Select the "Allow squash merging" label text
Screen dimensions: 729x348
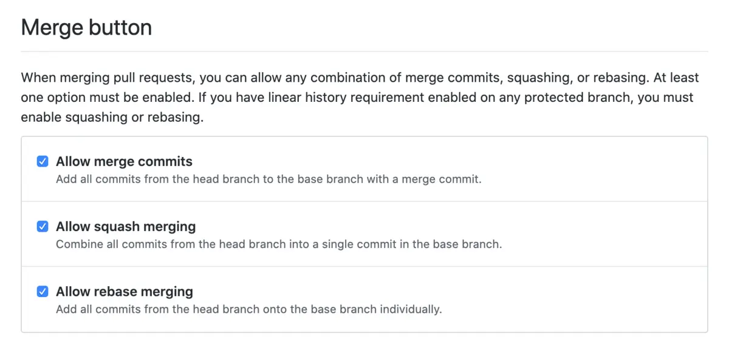pyautogui.click(x=126, y=226)
